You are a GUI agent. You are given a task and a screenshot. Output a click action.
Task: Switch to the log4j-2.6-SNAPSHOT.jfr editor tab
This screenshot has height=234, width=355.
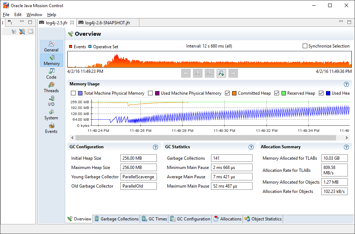107,23
